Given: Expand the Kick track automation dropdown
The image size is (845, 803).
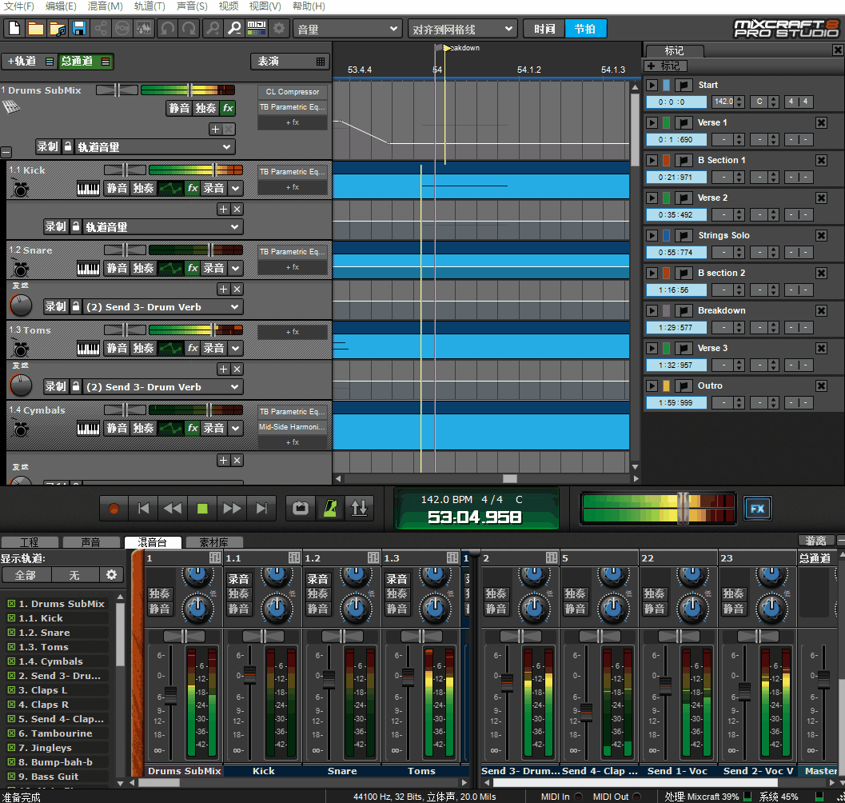Looking at the screenshot, I should 161,227.
